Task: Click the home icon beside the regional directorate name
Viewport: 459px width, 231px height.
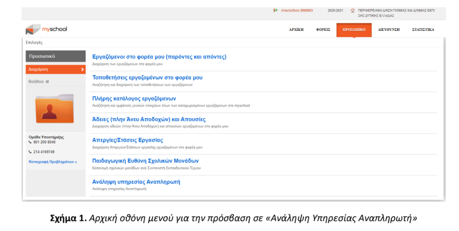Action: pyautogui.click(x=352, y=10)
